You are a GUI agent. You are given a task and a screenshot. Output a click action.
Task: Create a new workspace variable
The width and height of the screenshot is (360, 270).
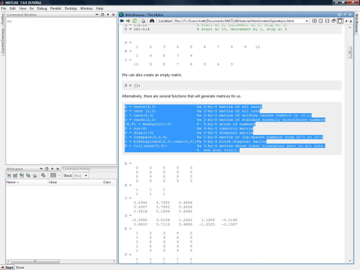click(9, 175)
